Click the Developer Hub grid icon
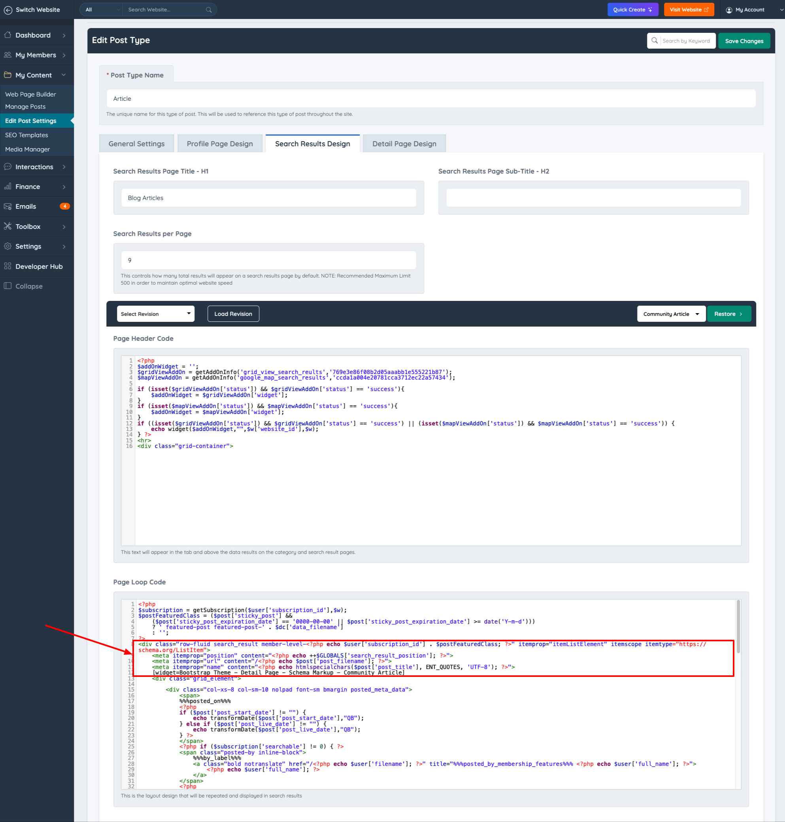785x822 pixels. tap(8, 266)
